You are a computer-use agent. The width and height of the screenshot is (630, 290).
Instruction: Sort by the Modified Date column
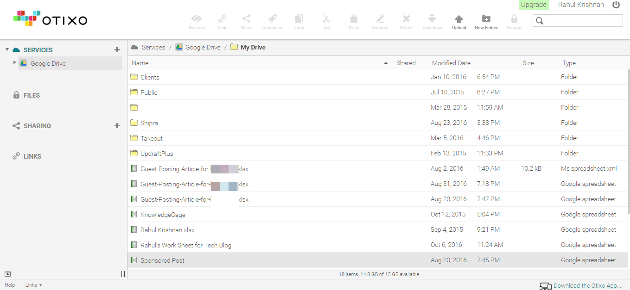451,63
